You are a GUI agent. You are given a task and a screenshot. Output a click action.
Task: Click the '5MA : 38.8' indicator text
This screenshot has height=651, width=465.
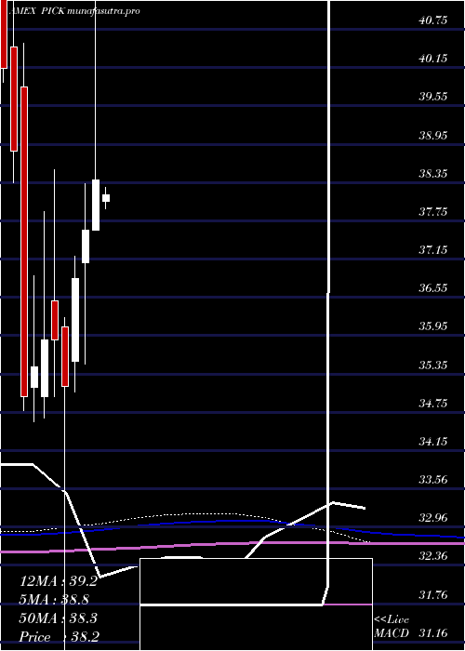(55, 600)
